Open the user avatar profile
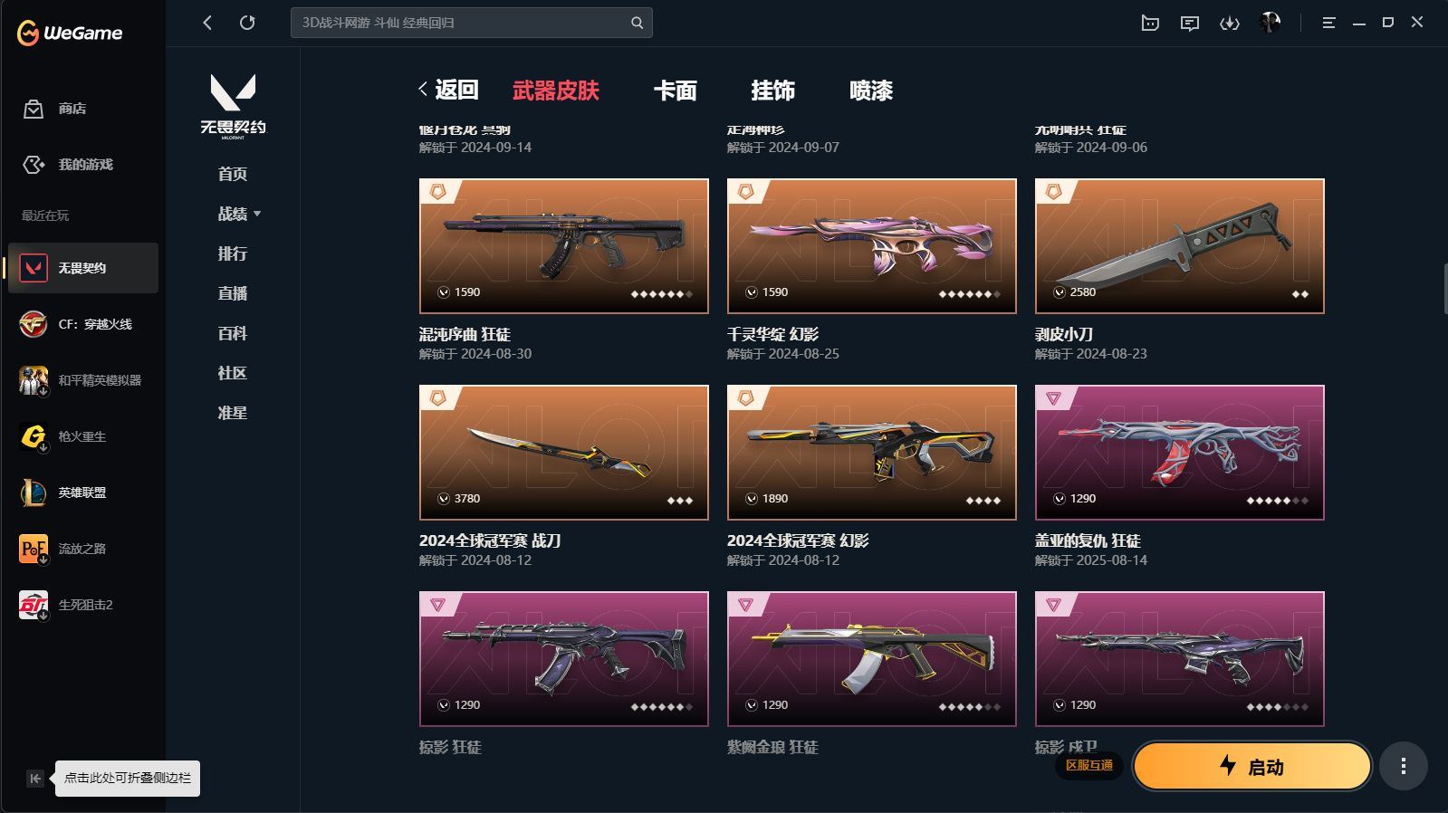The width and height of the screenshot is (1448, 813). pyautogui.click(x=1271, y=23)
